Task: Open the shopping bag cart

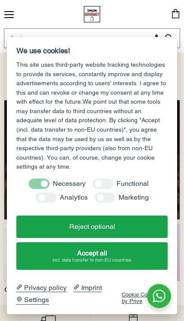Action: (175, 14)
